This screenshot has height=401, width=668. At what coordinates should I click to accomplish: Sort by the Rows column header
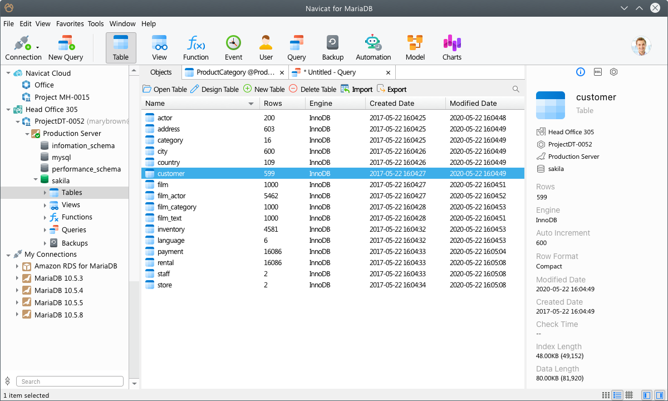(x=283, y=104)
